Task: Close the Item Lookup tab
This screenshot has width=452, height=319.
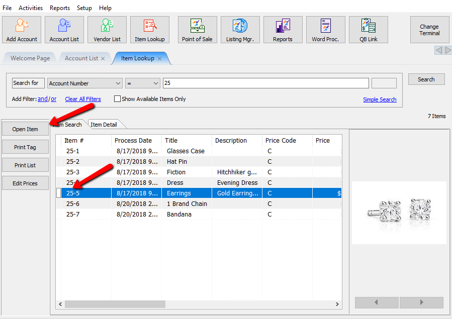Action: click(x=159, y=58)
